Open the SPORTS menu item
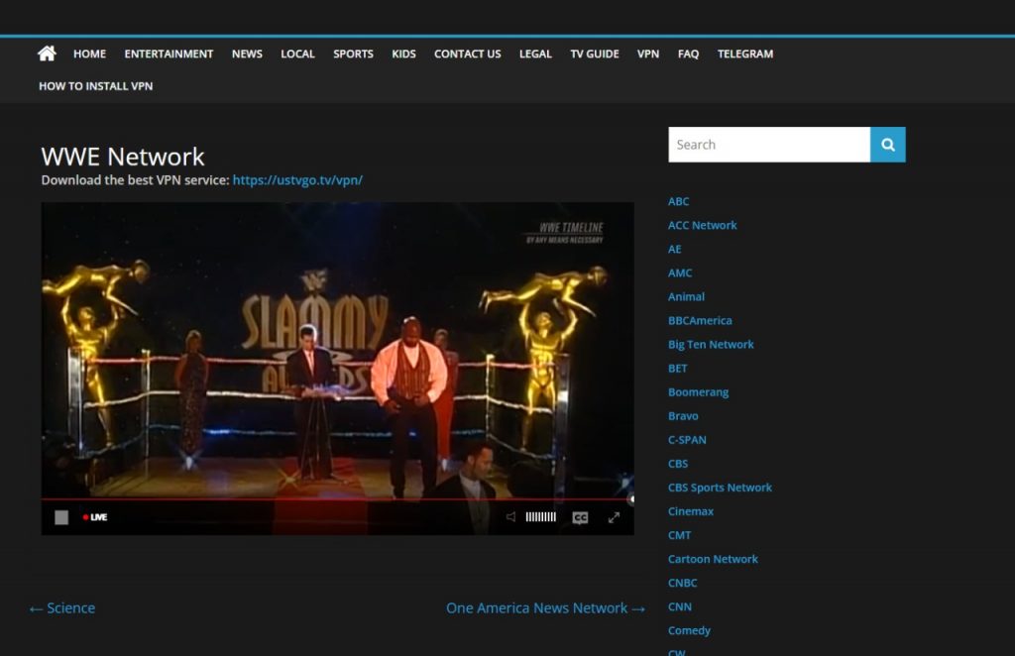This screenshot has height=656, width=1015. tap(353, 54)
